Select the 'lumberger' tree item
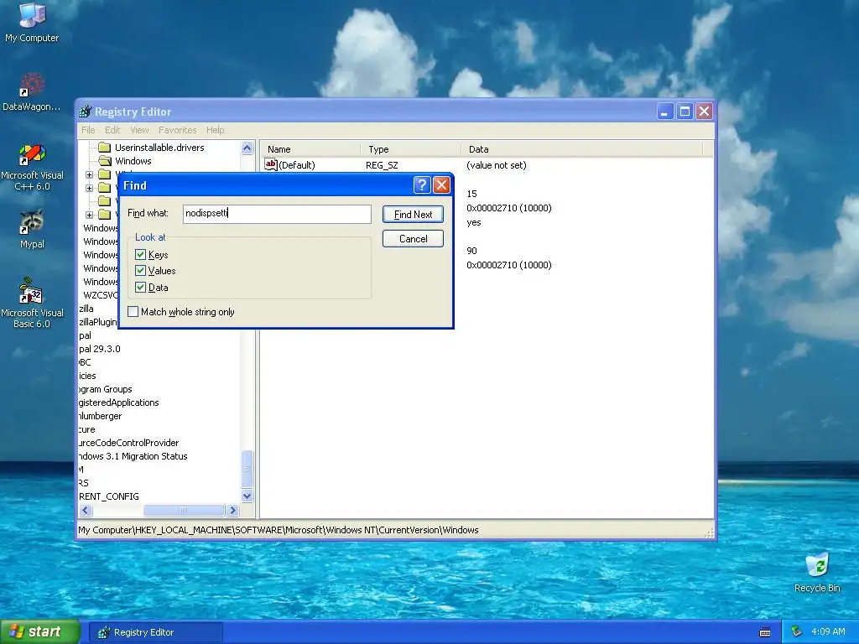Image resolution: width=859 pixels, height=644 pixels. (x=101, y=416)
